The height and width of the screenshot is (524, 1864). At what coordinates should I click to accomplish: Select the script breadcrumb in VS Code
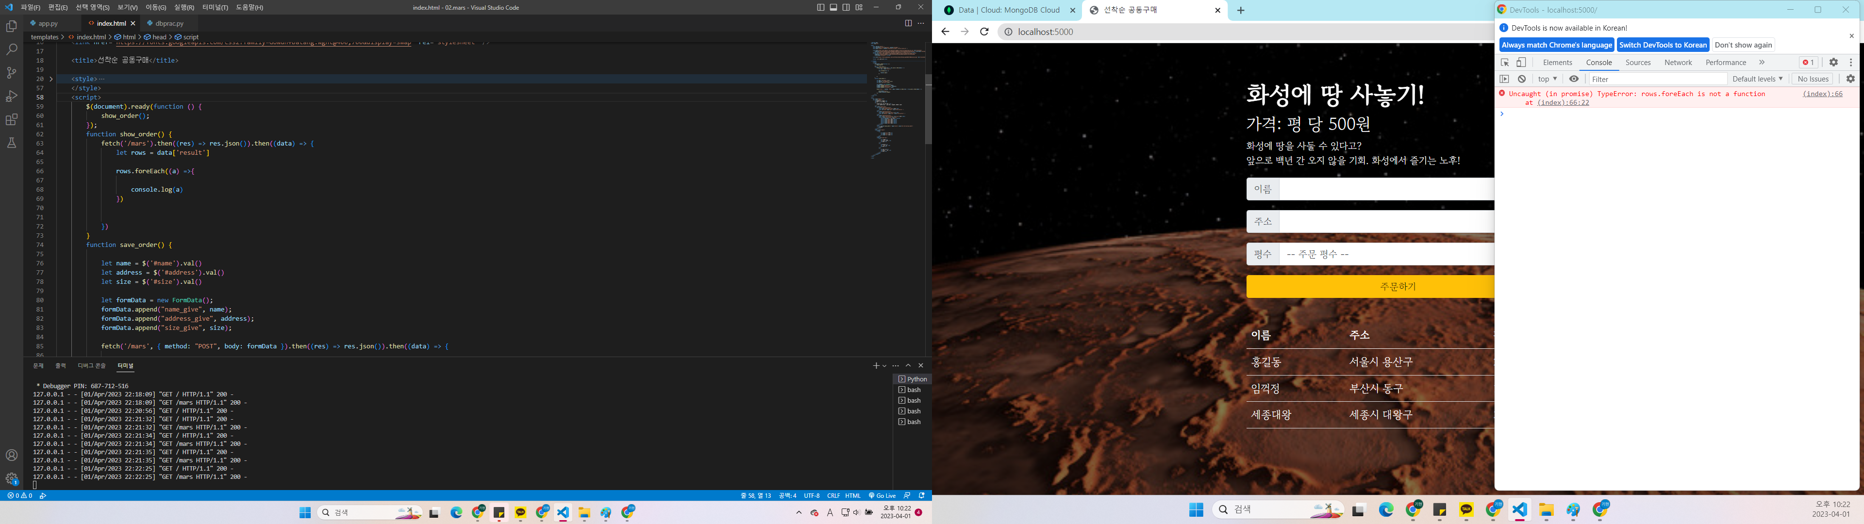pos(187,37)
